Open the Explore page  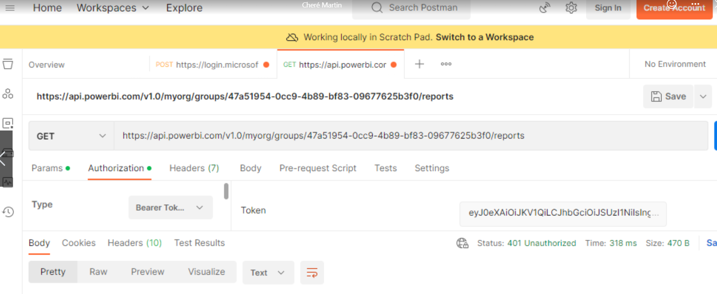pyautogui.click(x=184, y=8)
